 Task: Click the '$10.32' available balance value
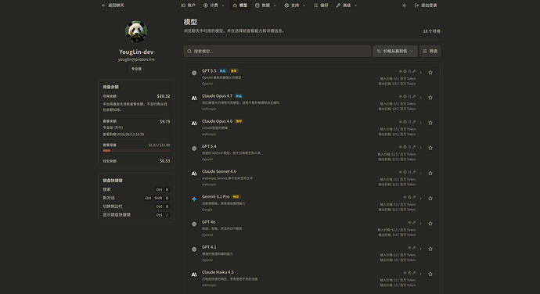pos(164,96)
